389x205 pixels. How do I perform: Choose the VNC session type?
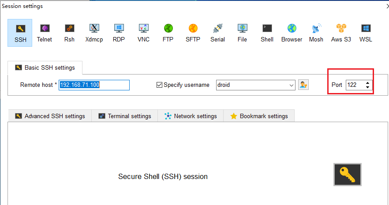click(x=143, y=33)
